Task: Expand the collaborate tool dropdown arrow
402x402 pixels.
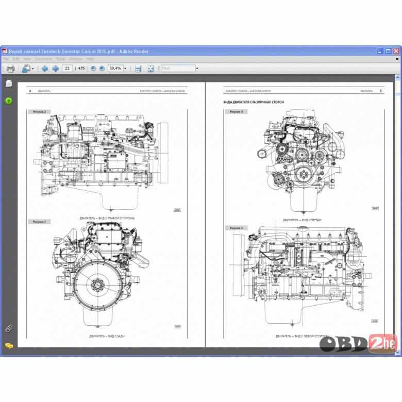Action: tap(33, 69)
